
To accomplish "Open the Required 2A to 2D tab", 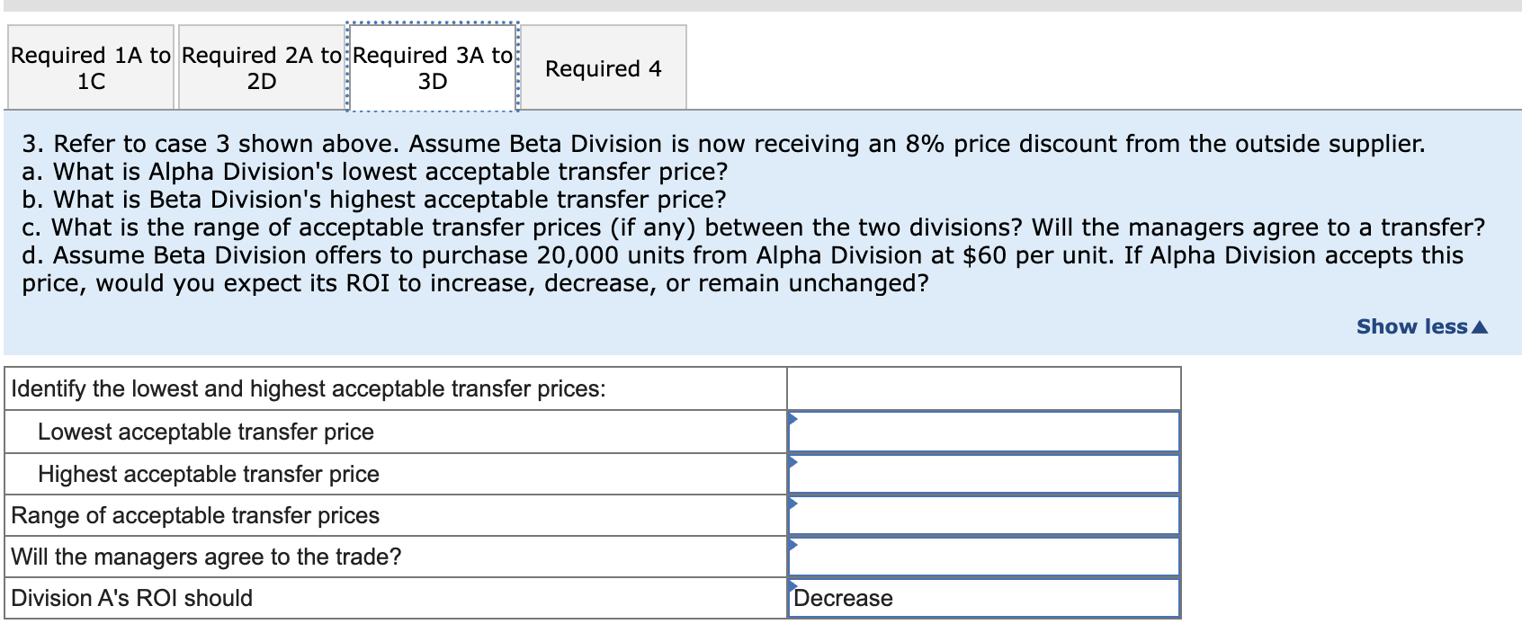I will point(261,67).
